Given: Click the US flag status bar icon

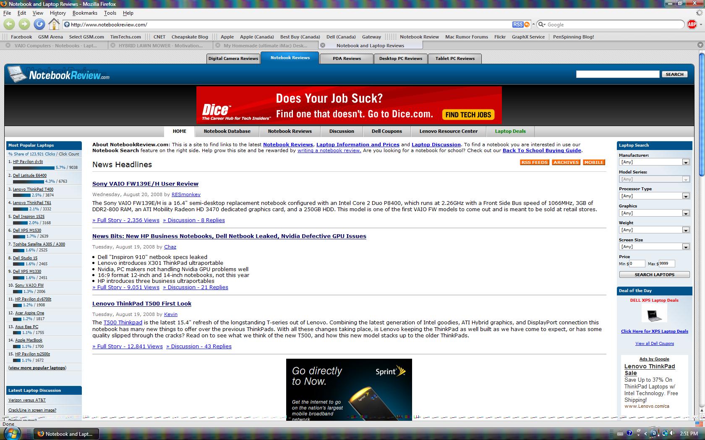Looking at the screenshot, I should pyautogui.click(x=699, y=424).
